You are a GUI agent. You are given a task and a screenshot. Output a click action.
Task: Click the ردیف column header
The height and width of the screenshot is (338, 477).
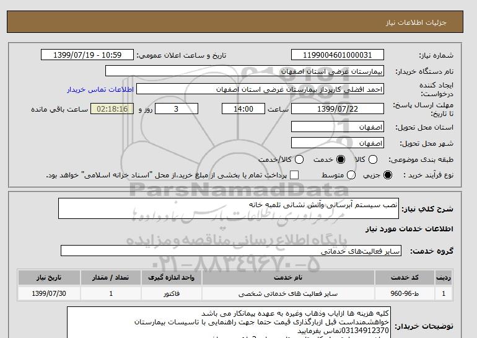click(444, 278)
